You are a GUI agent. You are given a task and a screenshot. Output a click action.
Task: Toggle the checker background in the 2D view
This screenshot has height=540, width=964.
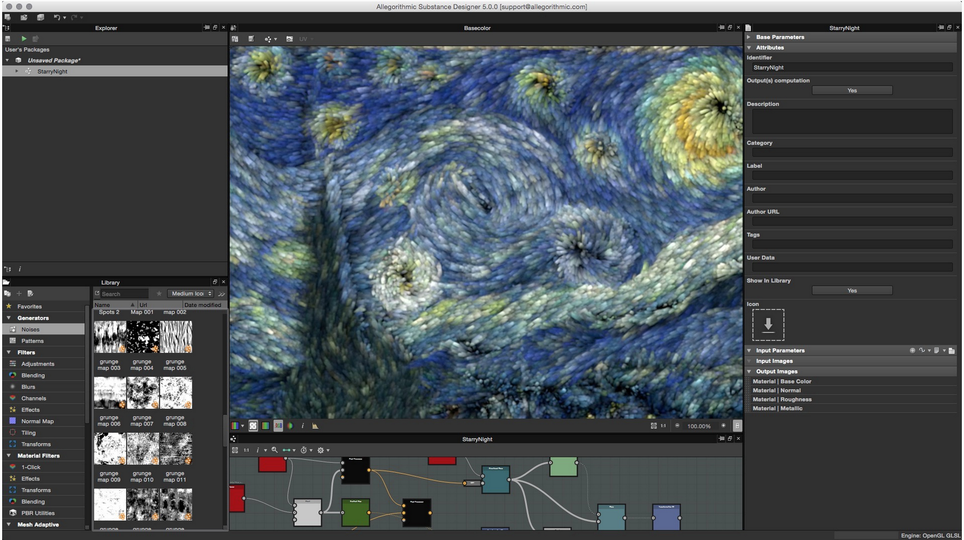pos(253,426)
